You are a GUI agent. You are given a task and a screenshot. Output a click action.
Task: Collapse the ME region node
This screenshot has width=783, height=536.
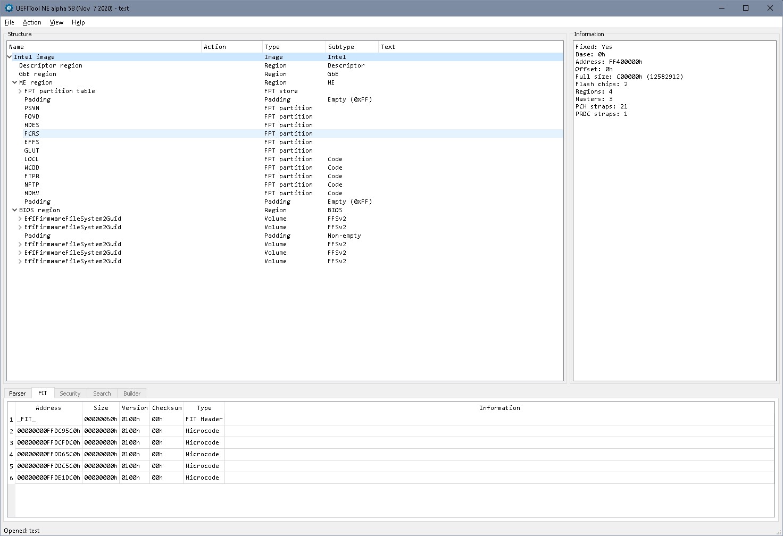[x=15, y=82]
